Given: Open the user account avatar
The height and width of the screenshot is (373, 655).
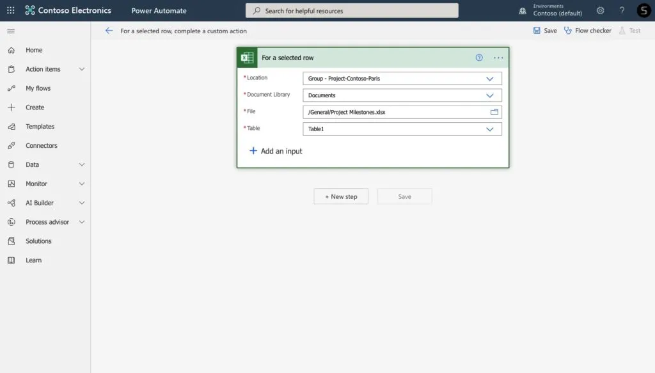Looking at the screenshot, I should tap(643, 10).
